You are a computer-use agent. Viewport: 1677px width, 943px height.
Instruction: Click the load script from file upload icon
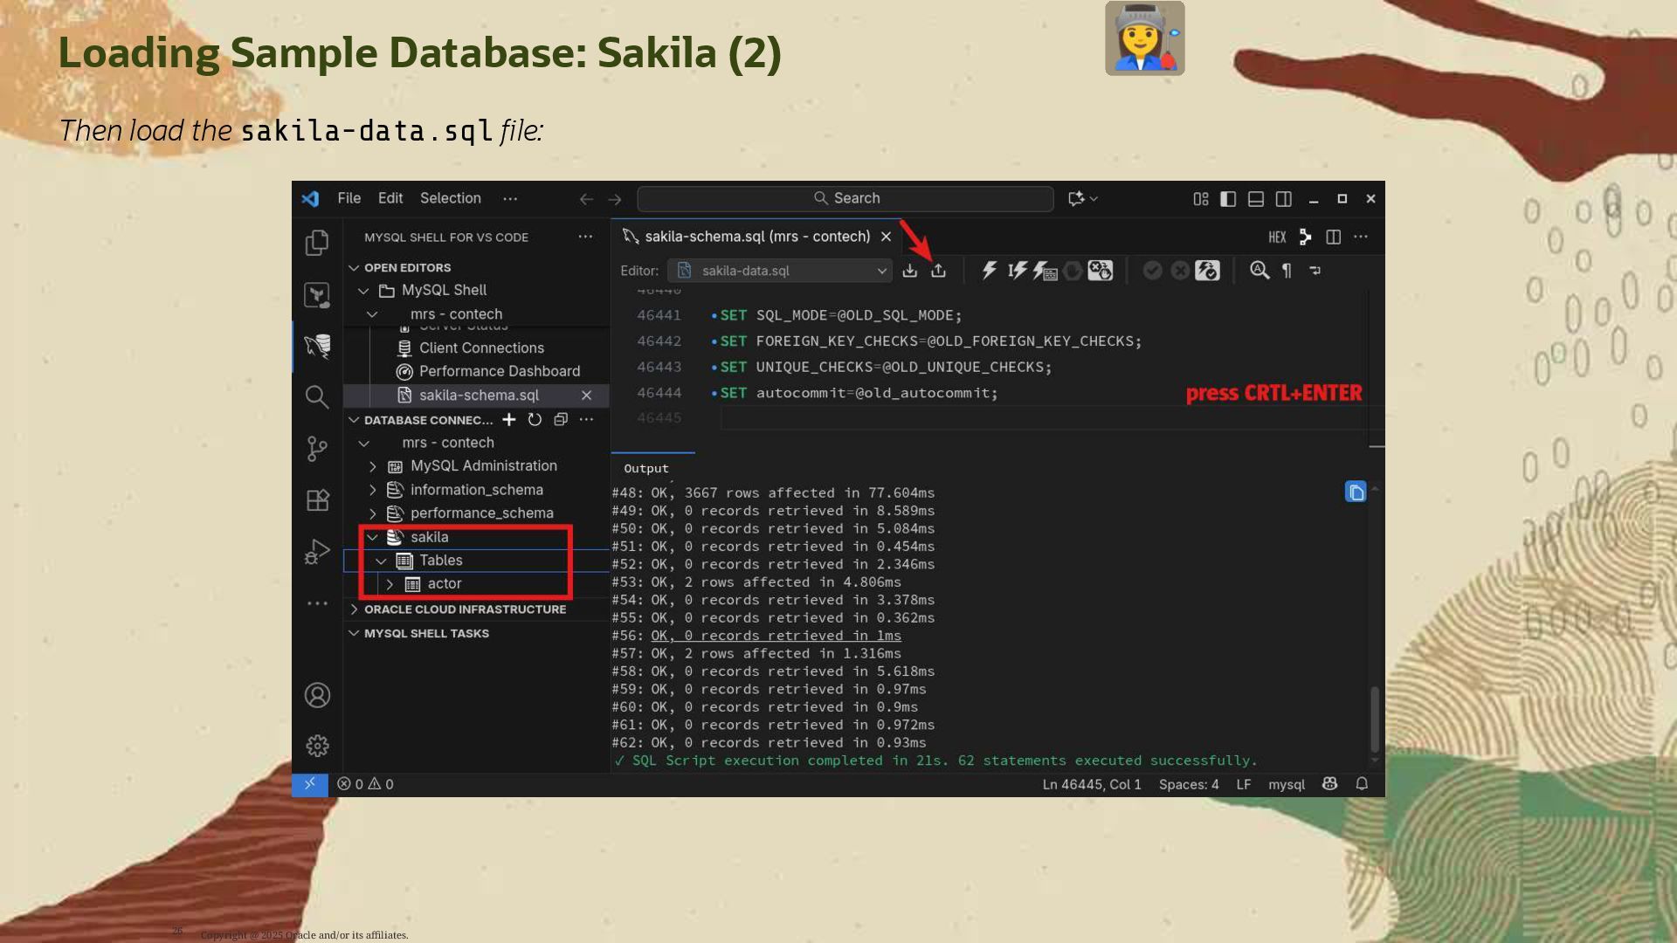point(938,271)
